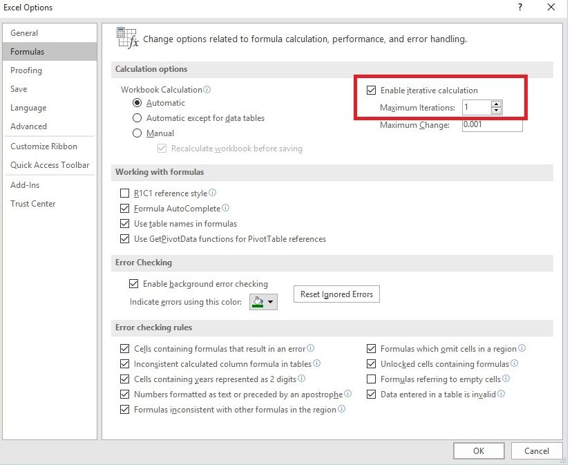
Task: Click info icon next to Workbook Calculation
Action: [207, 89]
